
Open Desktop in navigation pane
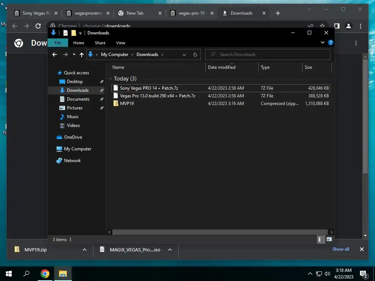point(75,82)
